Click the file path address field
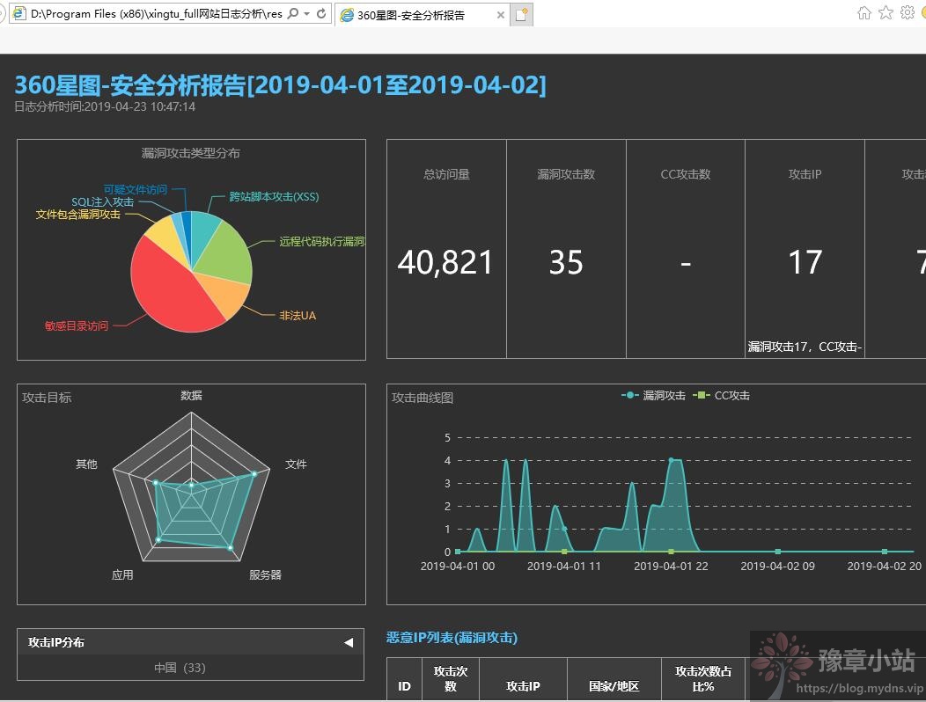The image size is (926, 702). 157,13
